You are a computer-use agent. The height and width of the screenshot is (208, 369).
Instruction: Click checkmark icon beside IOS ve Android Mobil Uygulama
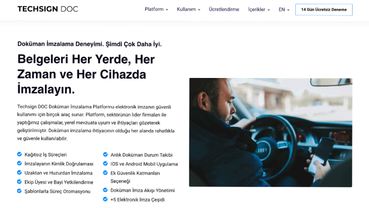106,163
